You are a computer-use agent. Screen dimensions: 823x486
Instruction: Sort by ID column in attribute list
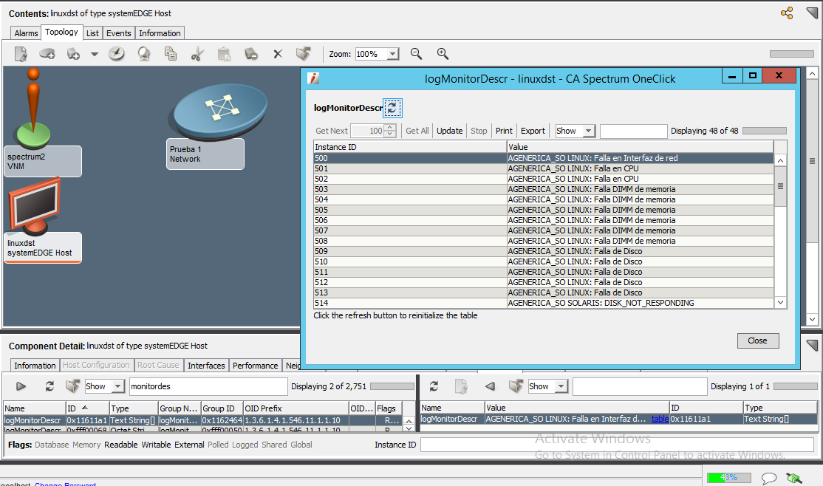pos(86,408)
